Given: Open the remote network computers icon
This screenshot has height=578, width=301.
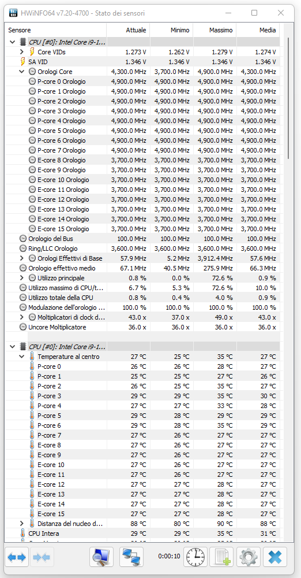Looking at the screenshot, I should pyautogui.click(x=131, y=557).
